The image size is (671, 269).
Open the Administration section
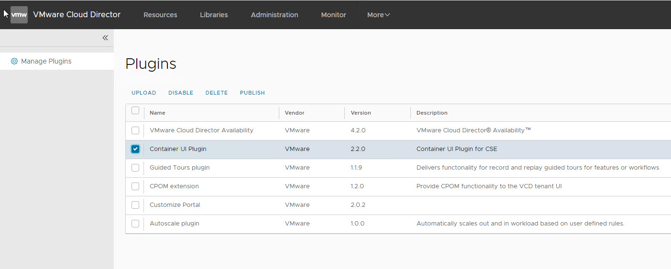point(275,15)
